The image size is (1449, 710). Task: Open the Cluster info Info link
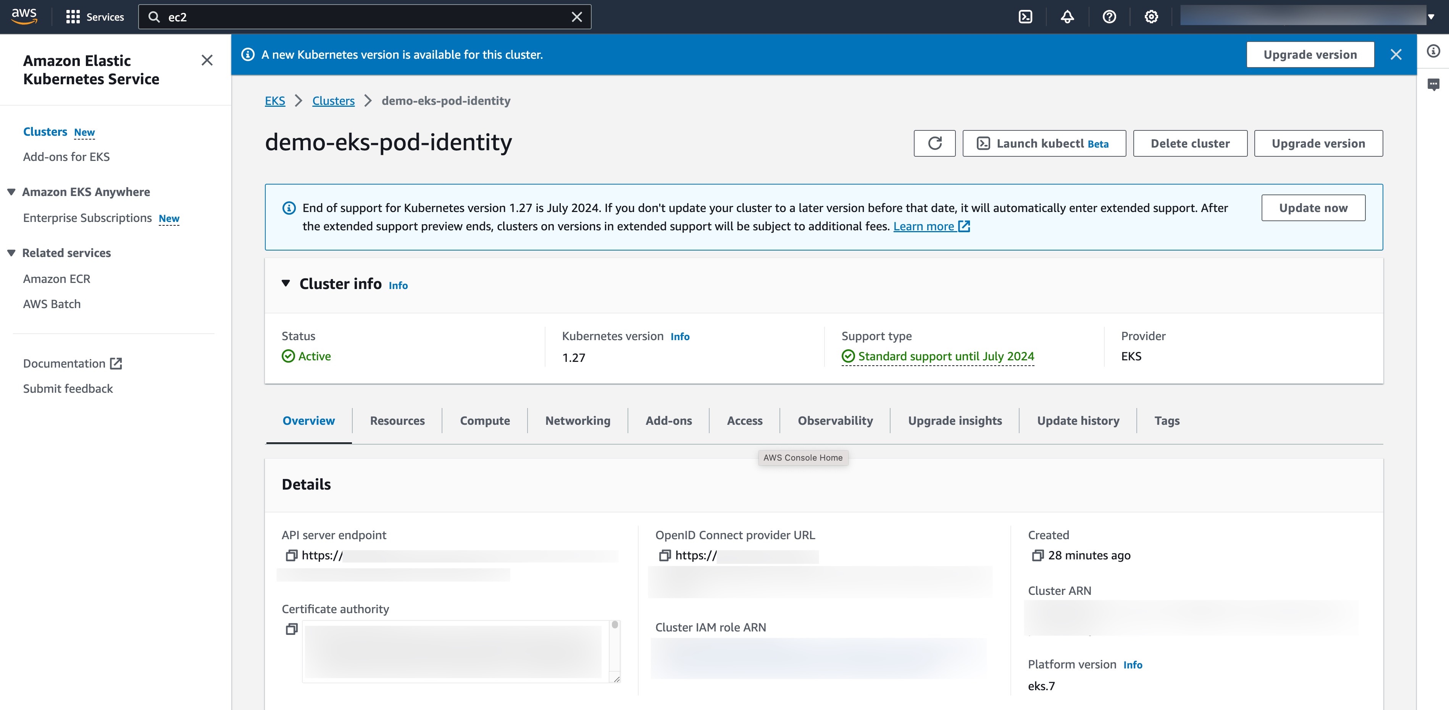pyautogui.click(x=398, y=285)
